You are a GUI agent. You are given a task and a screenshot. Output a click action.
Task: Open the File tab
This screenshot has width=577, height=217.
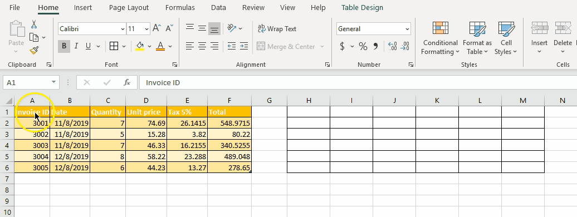tap(14, 7)
